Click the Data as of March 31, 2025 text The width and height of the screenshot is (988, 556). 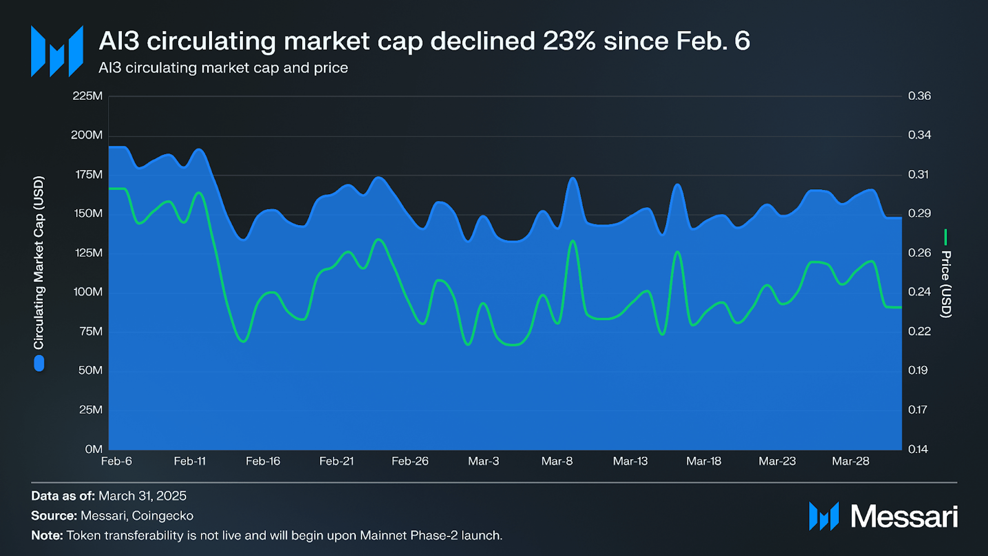(109, 496)
